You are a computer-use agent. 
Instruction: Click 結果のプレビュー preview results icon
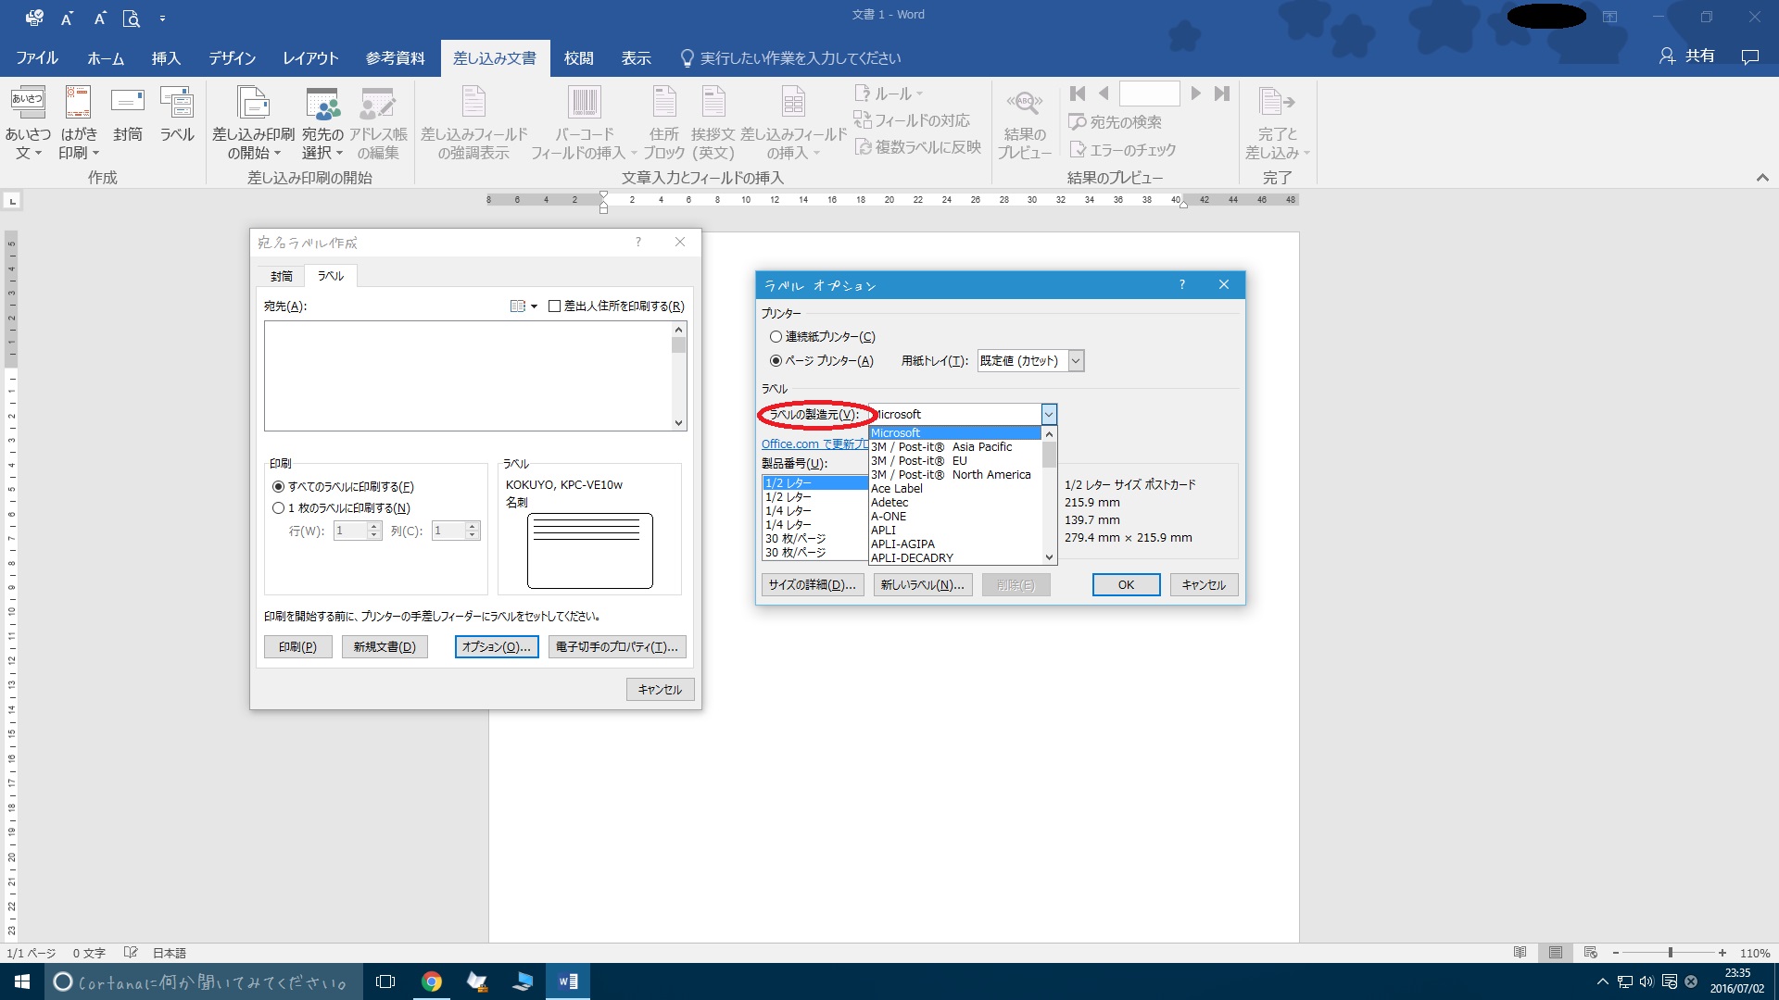[x=1024, y=123]
